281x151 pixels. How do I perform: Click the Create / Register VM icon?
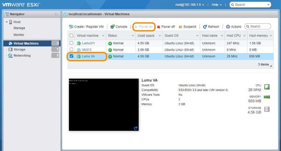(x=71, y=26)
